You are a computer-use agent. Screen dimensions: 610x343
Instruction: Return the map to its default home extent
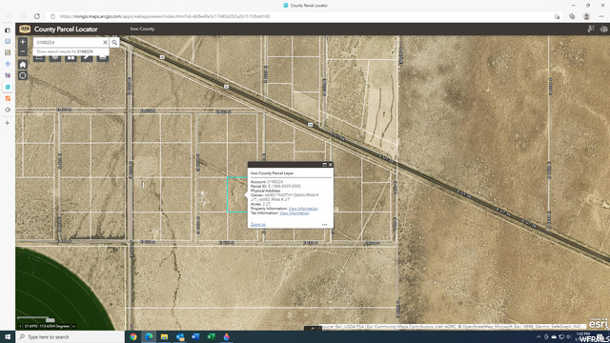click(23, 65)
